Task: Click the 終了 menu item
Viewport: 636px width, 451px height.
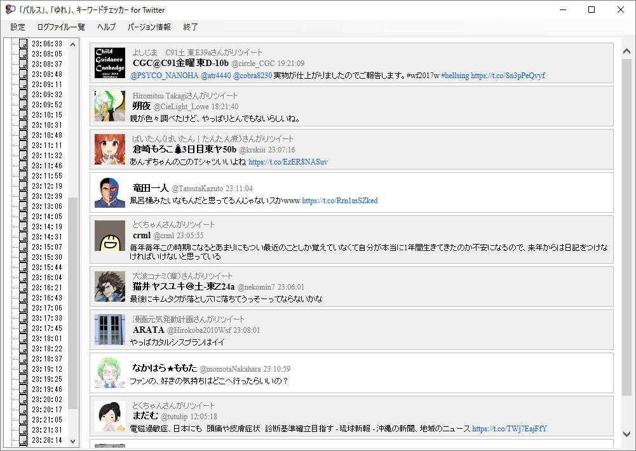Action: tap(191, 27)
